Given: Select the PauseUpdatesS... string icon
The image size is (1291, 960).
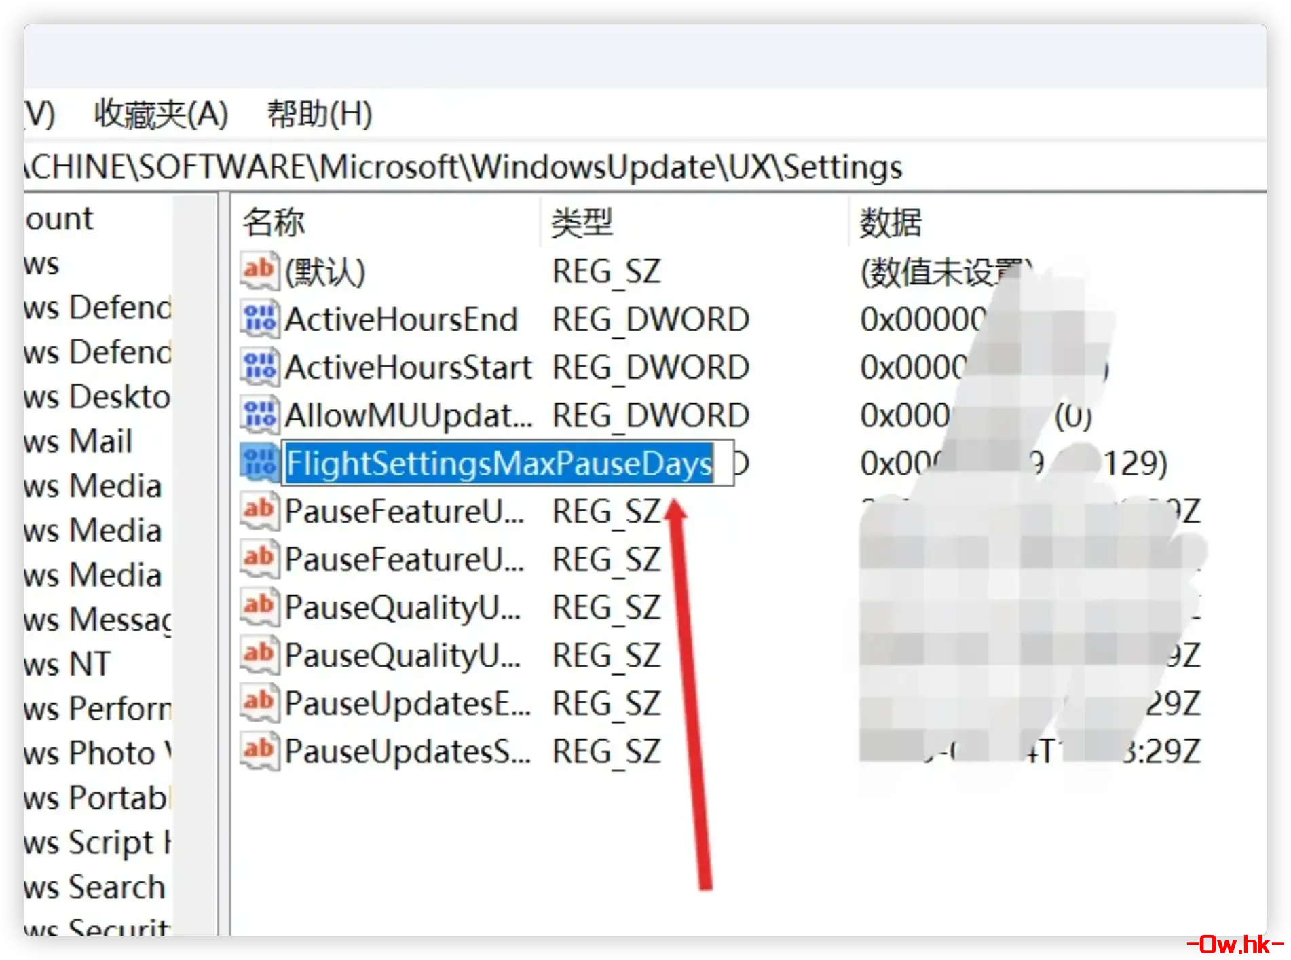Looking at the screenshot, I should click(259, 751).
